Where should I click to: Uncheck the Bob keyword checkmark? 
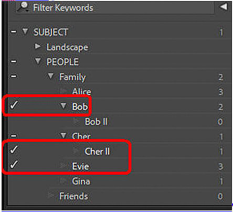[14, 105]
